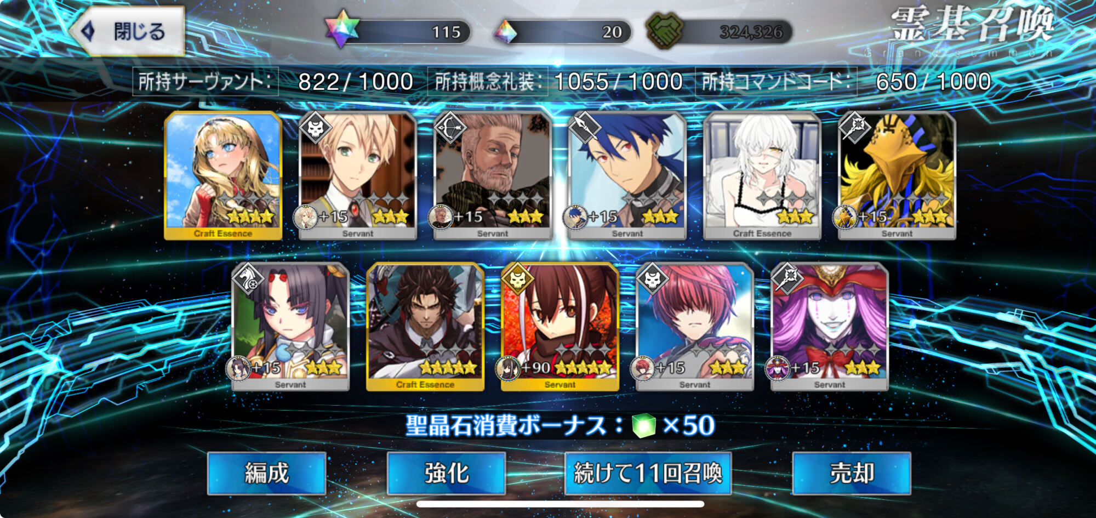1096x518 pixels.
Task: Select the 4-star blonde girl Craft Essence card
Action: click(x=223, y=175)
